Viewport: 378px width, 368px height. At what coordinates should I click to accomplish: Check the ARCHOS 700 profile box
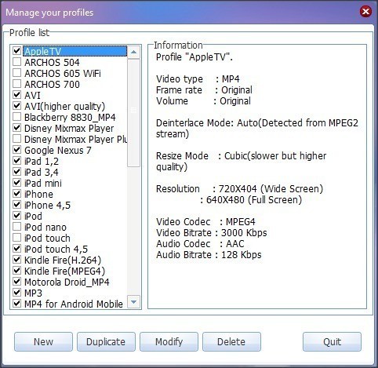[x=17, y=84]
